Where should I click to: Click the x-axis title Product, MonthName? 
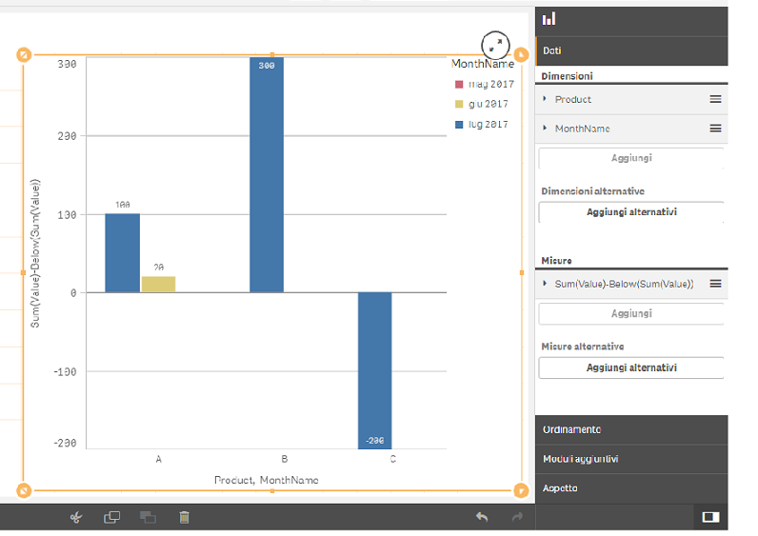click(267, 481)
